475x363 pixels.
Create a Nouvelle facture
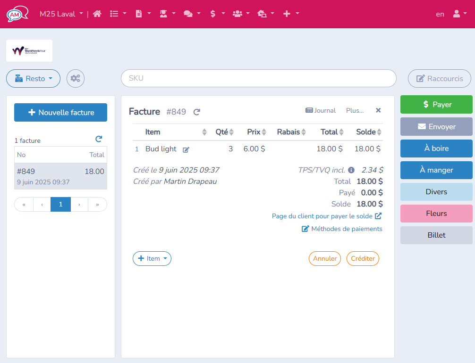[x=60, y=113]
